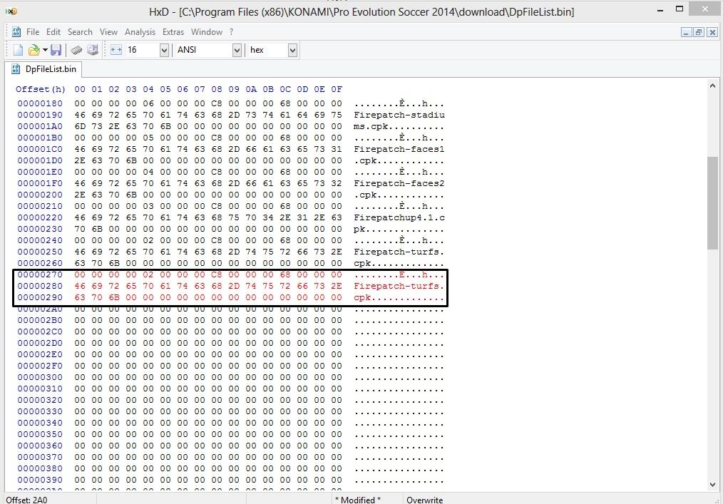
Task: Open the Window menu
Action: point(207,32)
